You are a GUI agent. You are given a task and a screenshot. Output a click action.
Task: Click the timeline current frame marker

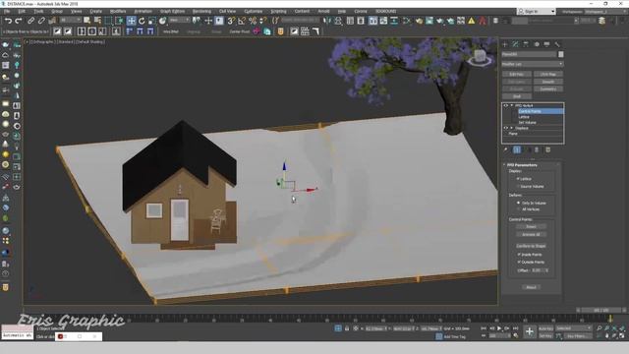coord(610,319)
